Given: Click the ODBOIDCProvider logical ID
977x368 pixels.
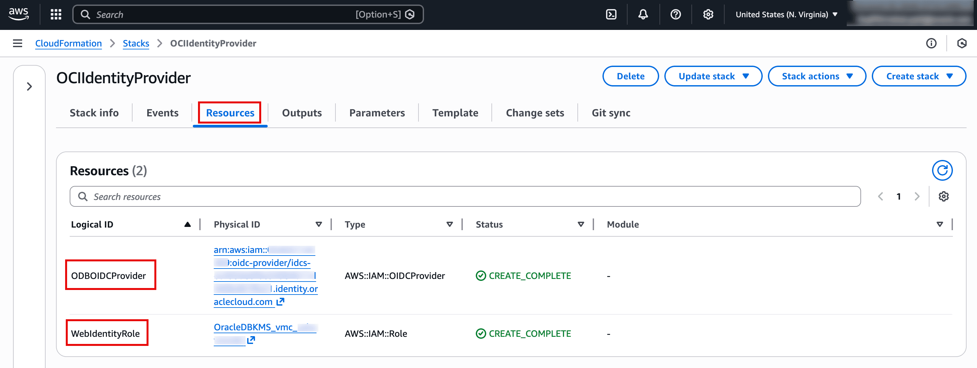Looking at the screenshot, I should [108, 275].
